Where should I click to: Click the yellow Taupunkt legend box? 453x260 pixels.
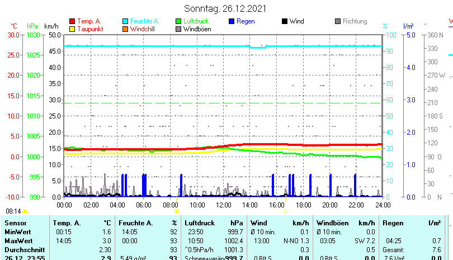click(x=72, y=29)
